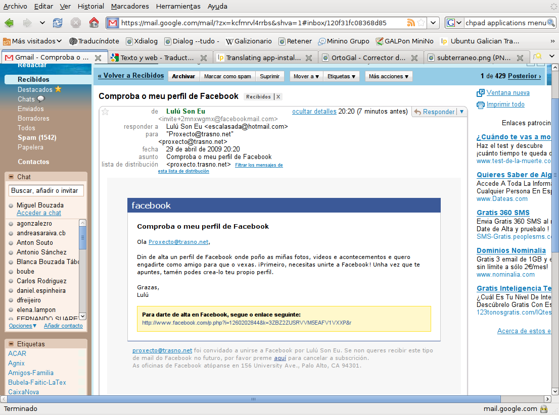Open the Más acciones dropdown
The width and height of the screenshot is (559, 415).
click(x=389, y=76)
